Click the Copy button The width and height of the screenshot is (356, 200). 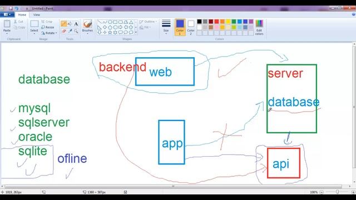click(x=19, y=27)
